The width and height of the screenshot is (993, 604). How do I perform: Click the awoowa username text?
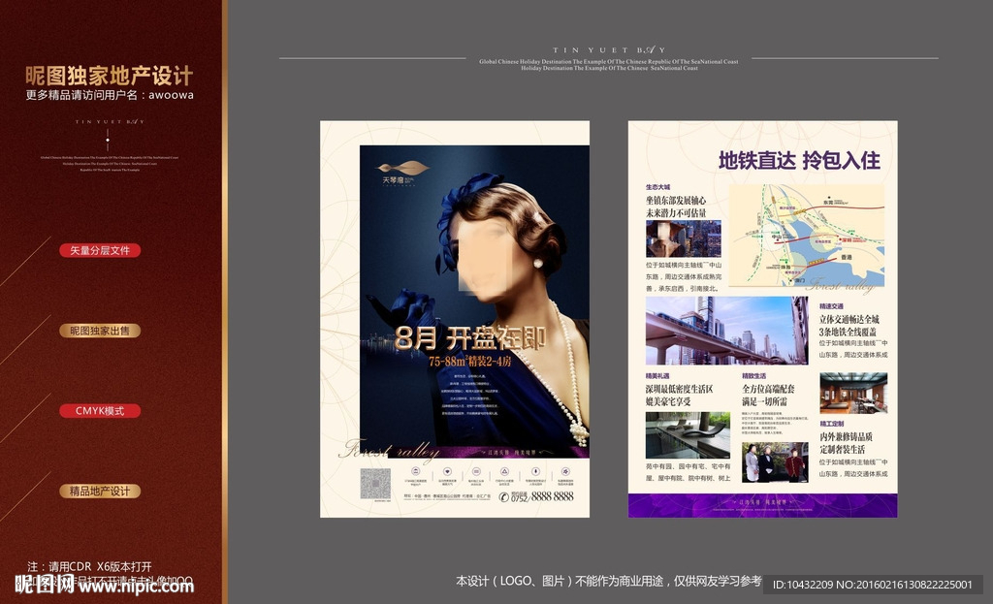(171, 95)
